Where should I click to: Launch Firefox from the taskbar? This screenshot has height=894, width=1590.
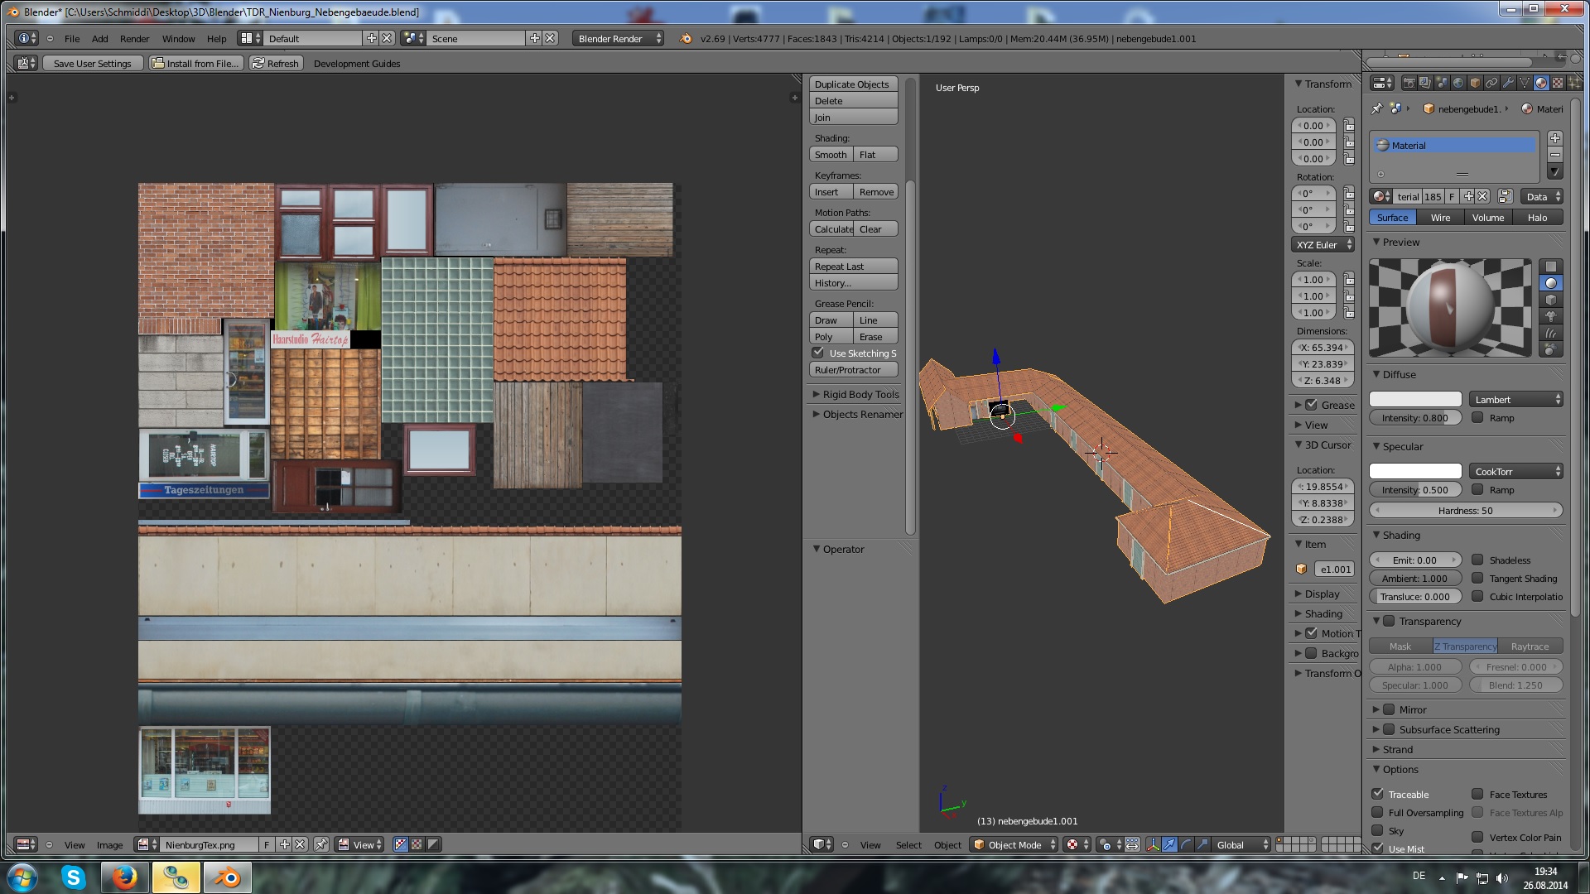coord(124,877)
